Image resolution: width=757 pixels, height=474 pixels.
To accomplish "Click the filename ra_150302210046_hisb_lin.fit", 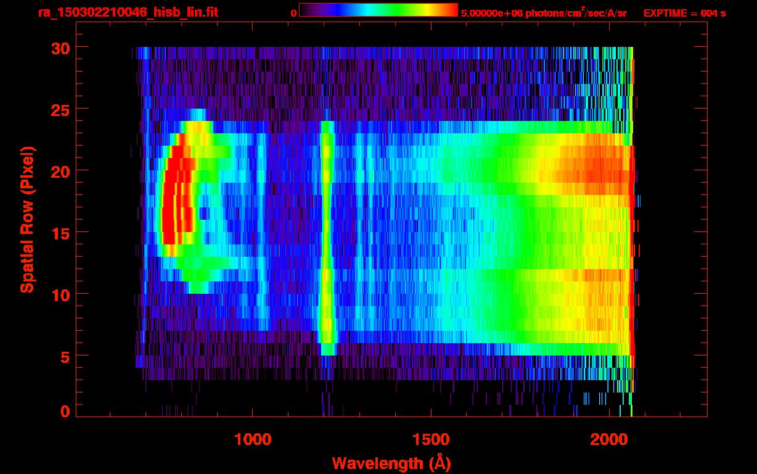I will point(128,13).
